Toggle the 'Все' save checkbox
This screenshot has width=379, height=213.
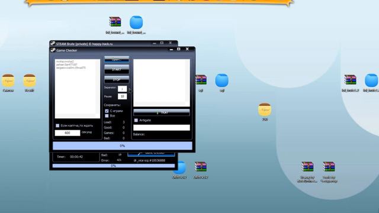point(107,116)
